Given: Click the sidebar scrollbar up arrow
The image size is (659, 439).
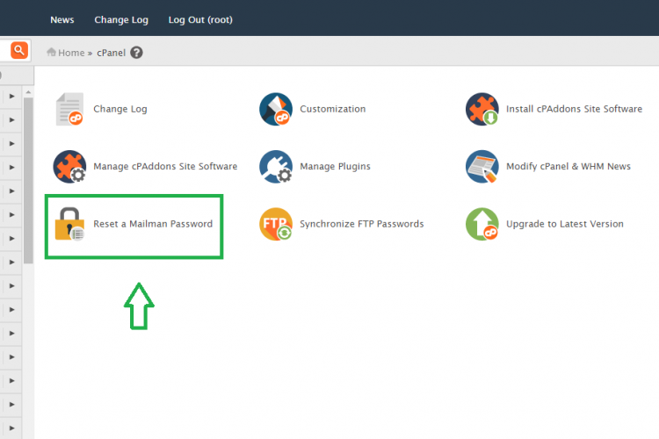Looking at the screenshot, I should pos(28,92).
